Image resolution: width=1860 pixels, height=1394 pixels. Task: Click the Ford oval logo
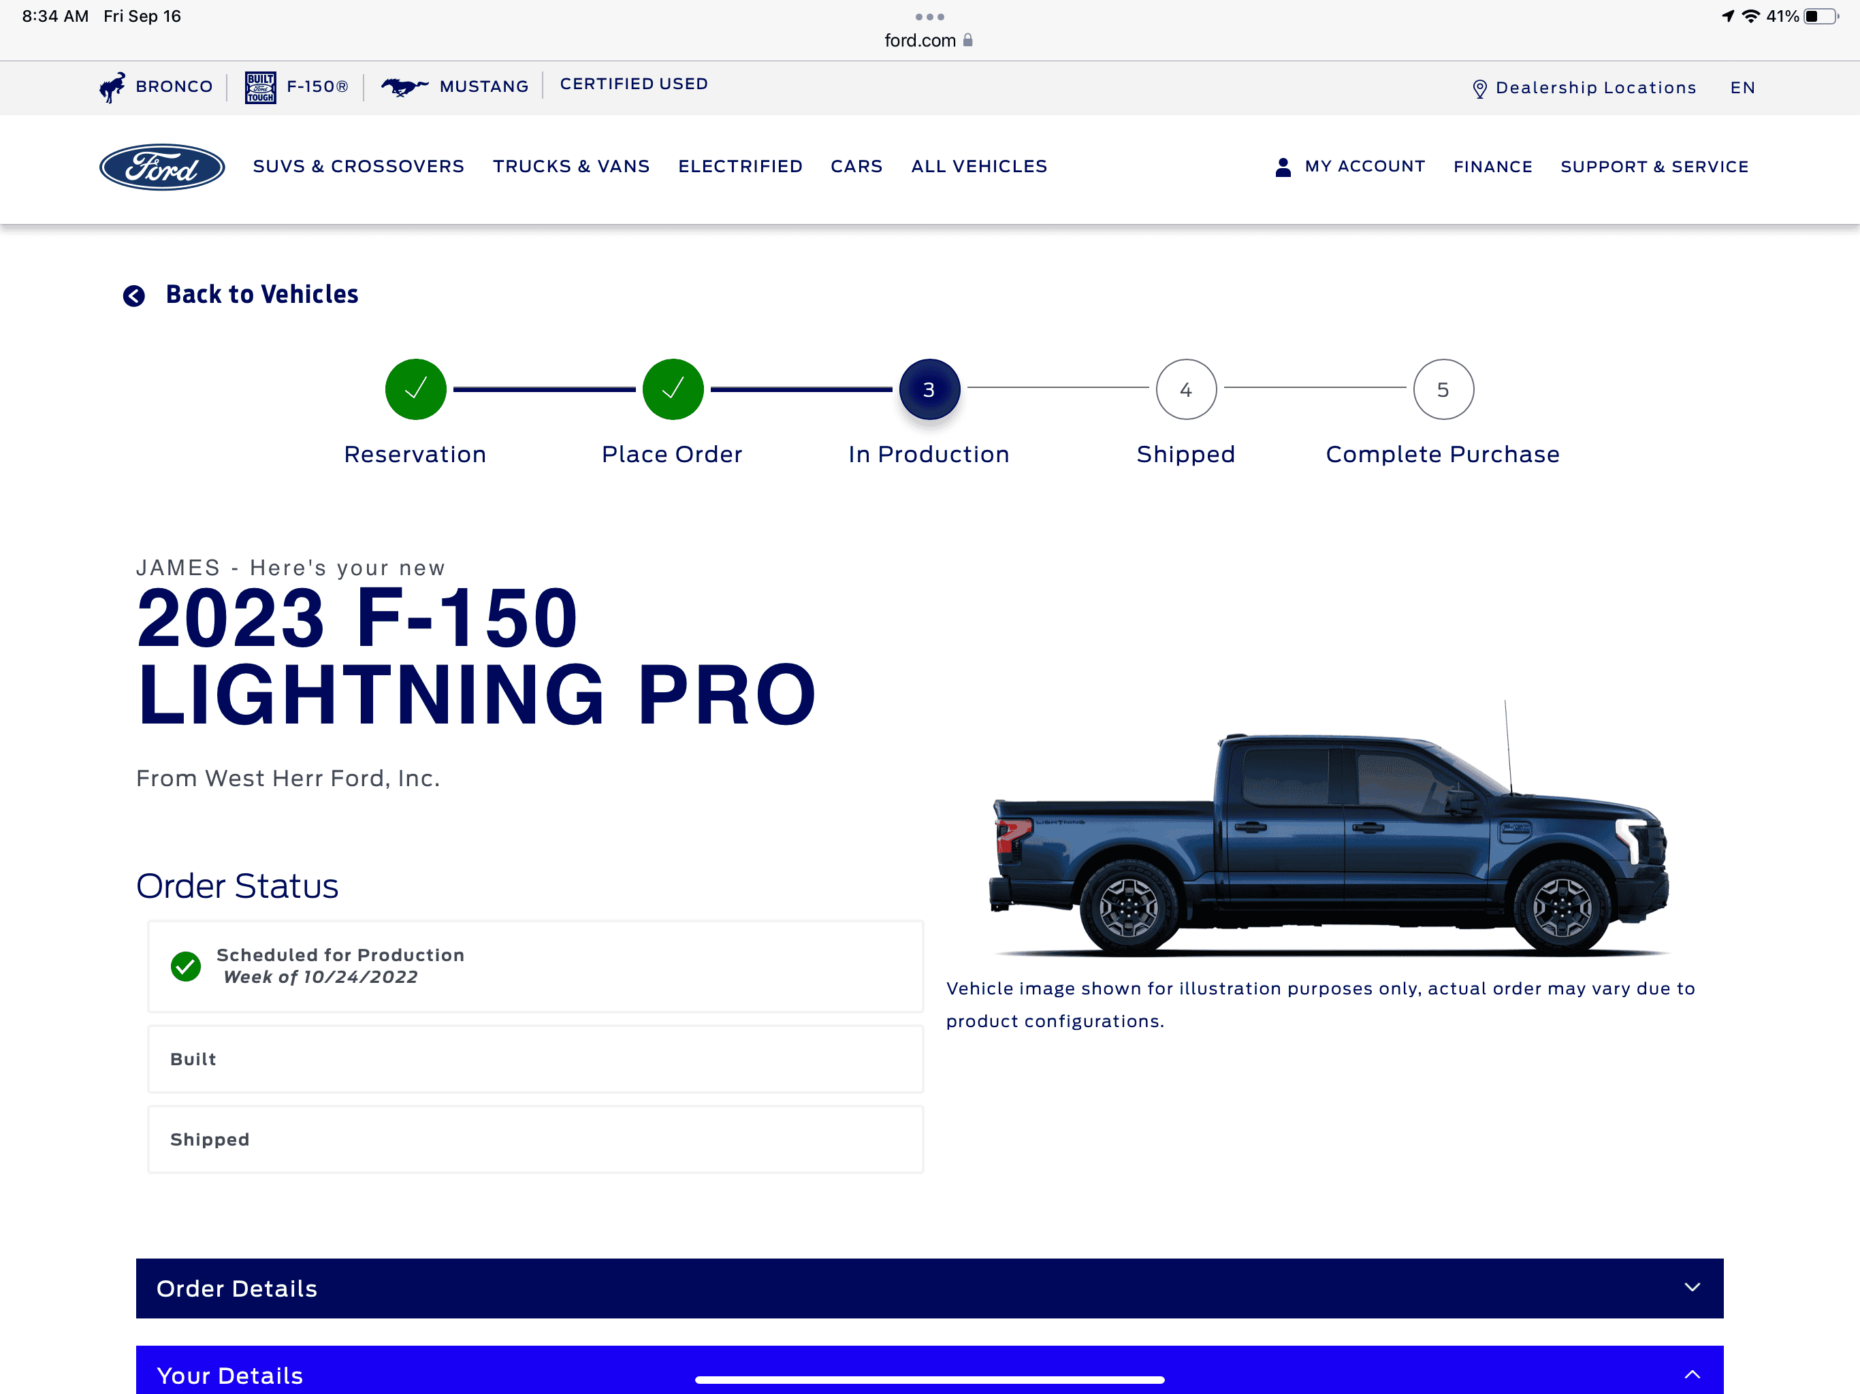161,167
